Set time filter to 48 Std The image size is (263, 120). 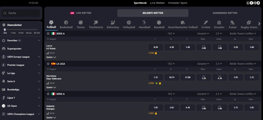pos(36,33)
